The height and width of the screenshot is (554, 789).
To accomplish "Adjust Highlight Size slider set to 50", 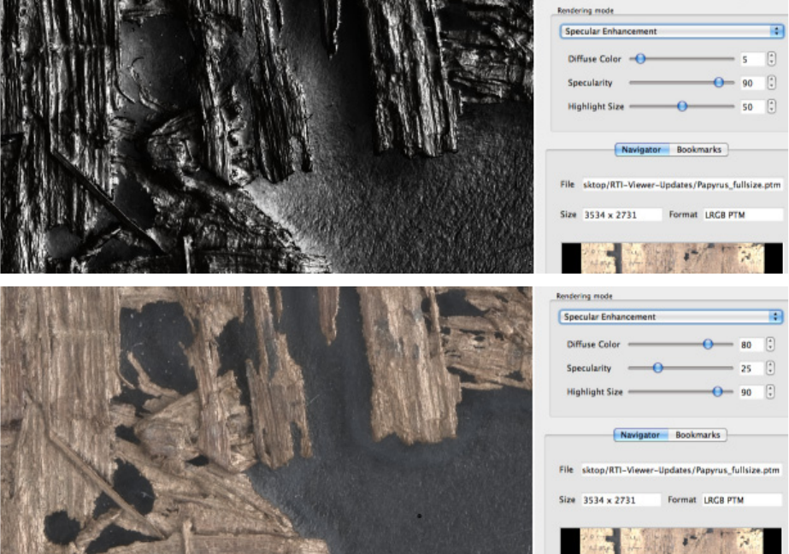I will point(682,106).
